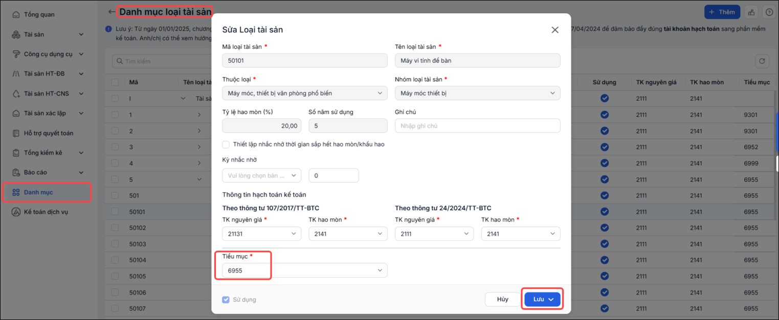
Task: Click the Ghi chú input field
Action: coord(478,126)
